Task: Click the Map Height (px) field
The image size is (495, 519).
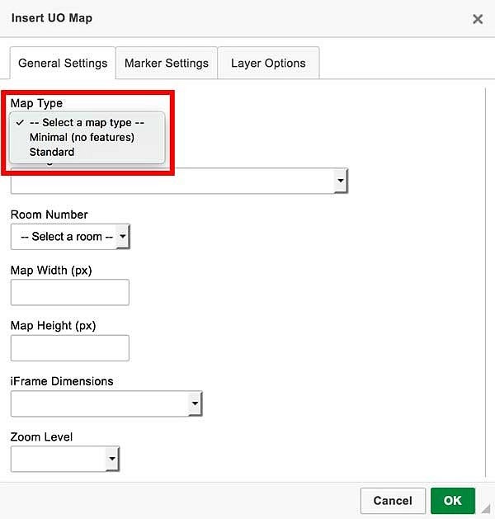Action: click(70, 348)
